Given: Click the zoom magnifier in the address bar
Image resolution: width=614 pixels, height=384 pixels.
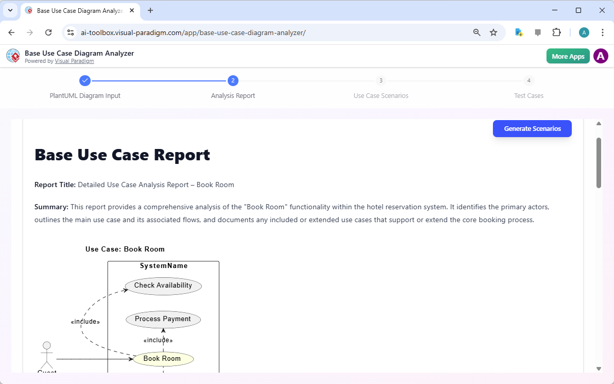Looking at the screenshot, I should [x=476, y=32].
